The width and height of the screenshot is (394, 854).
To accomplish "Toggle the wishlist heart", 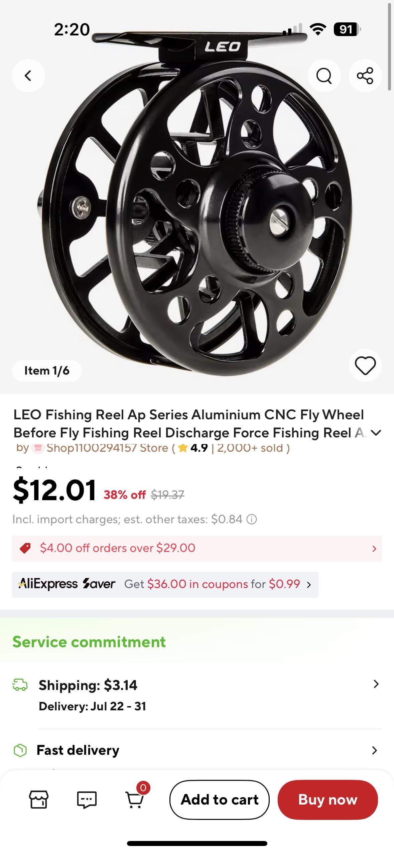I will pyautogui.click(x=365, y=365).
